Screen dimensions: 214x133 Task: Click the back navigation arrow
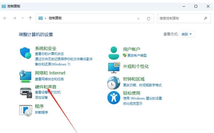point(5,18)
